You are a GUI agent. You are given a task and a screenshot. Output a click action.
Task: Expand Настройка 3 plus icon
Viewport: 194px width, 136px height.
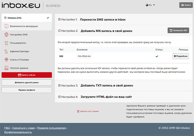click(59, 85)
